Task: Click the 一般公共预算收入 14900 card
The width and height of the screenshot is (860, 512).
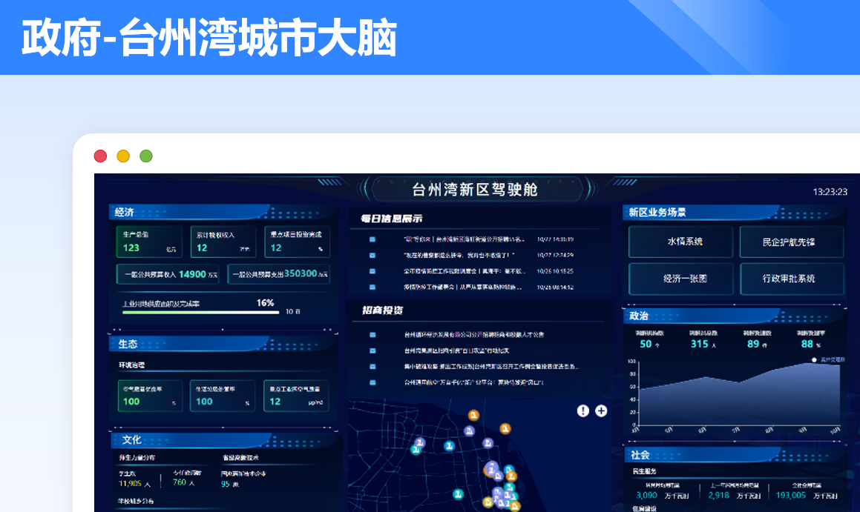Action: [x=170, y=274]
